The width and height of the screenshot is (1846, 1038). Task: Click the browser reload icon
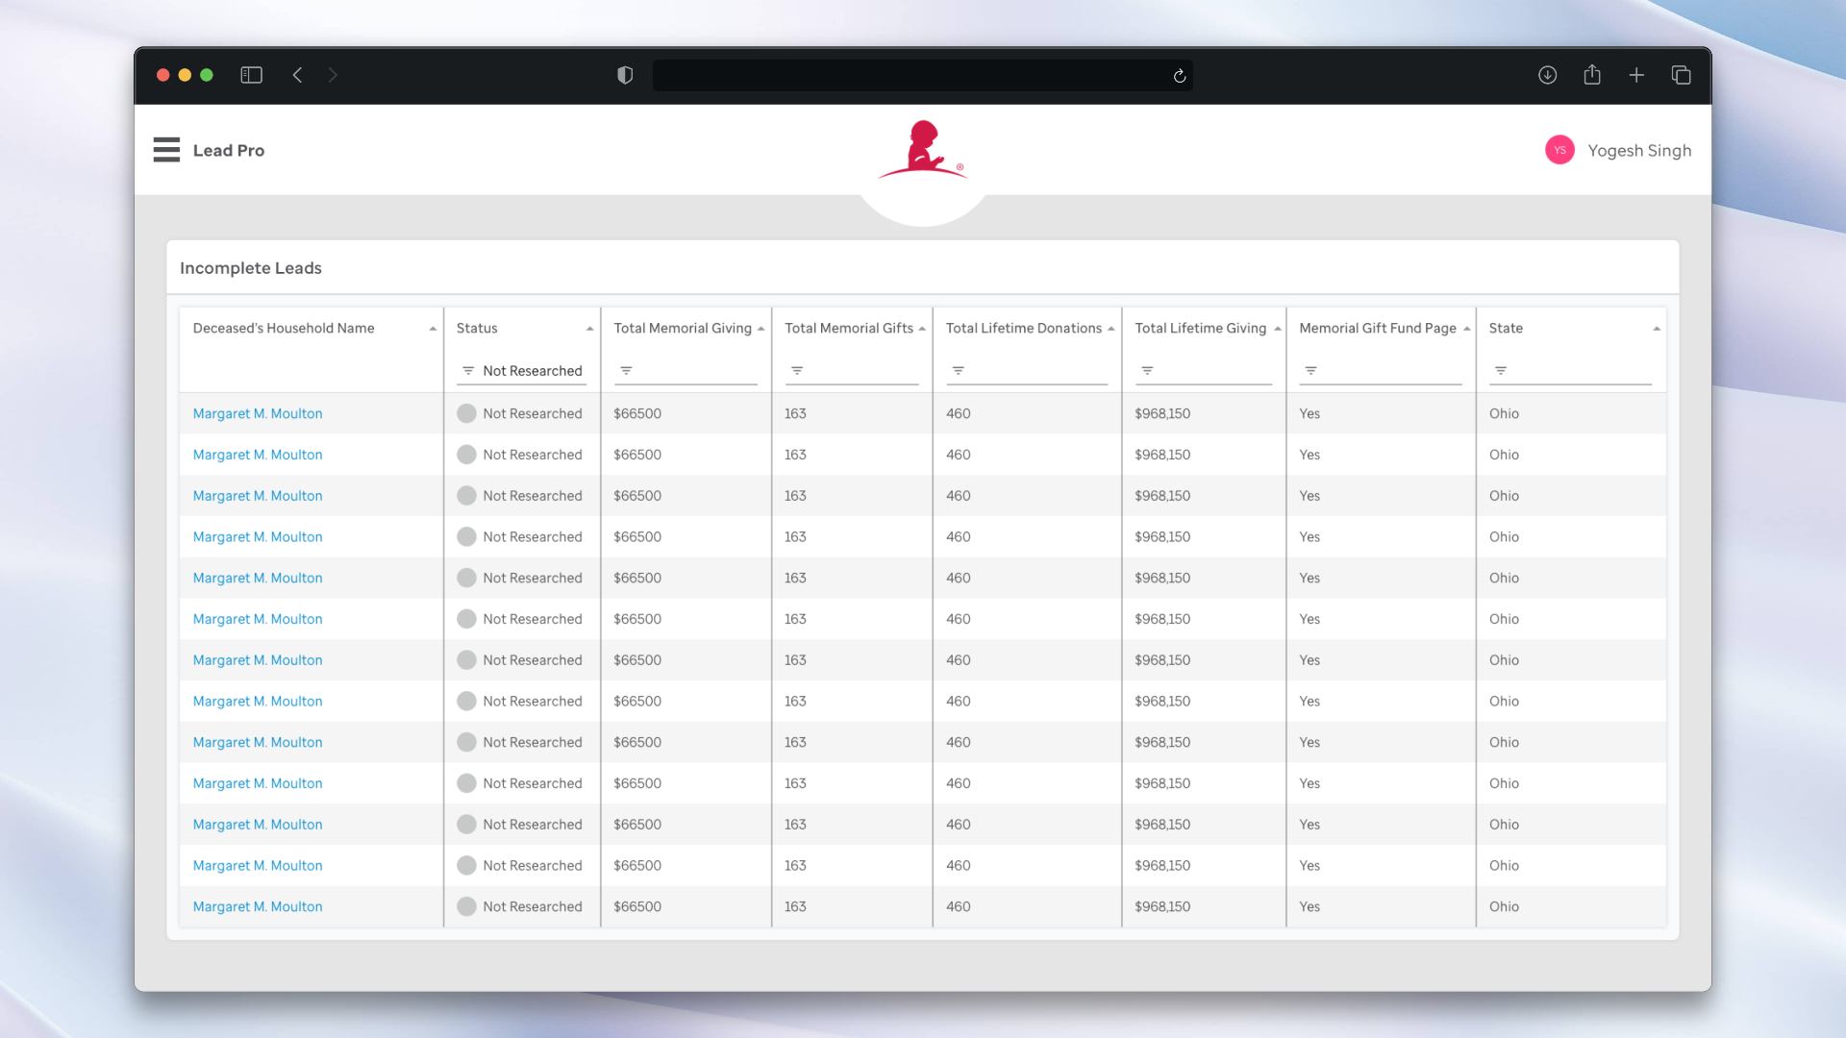[1179, 76]
